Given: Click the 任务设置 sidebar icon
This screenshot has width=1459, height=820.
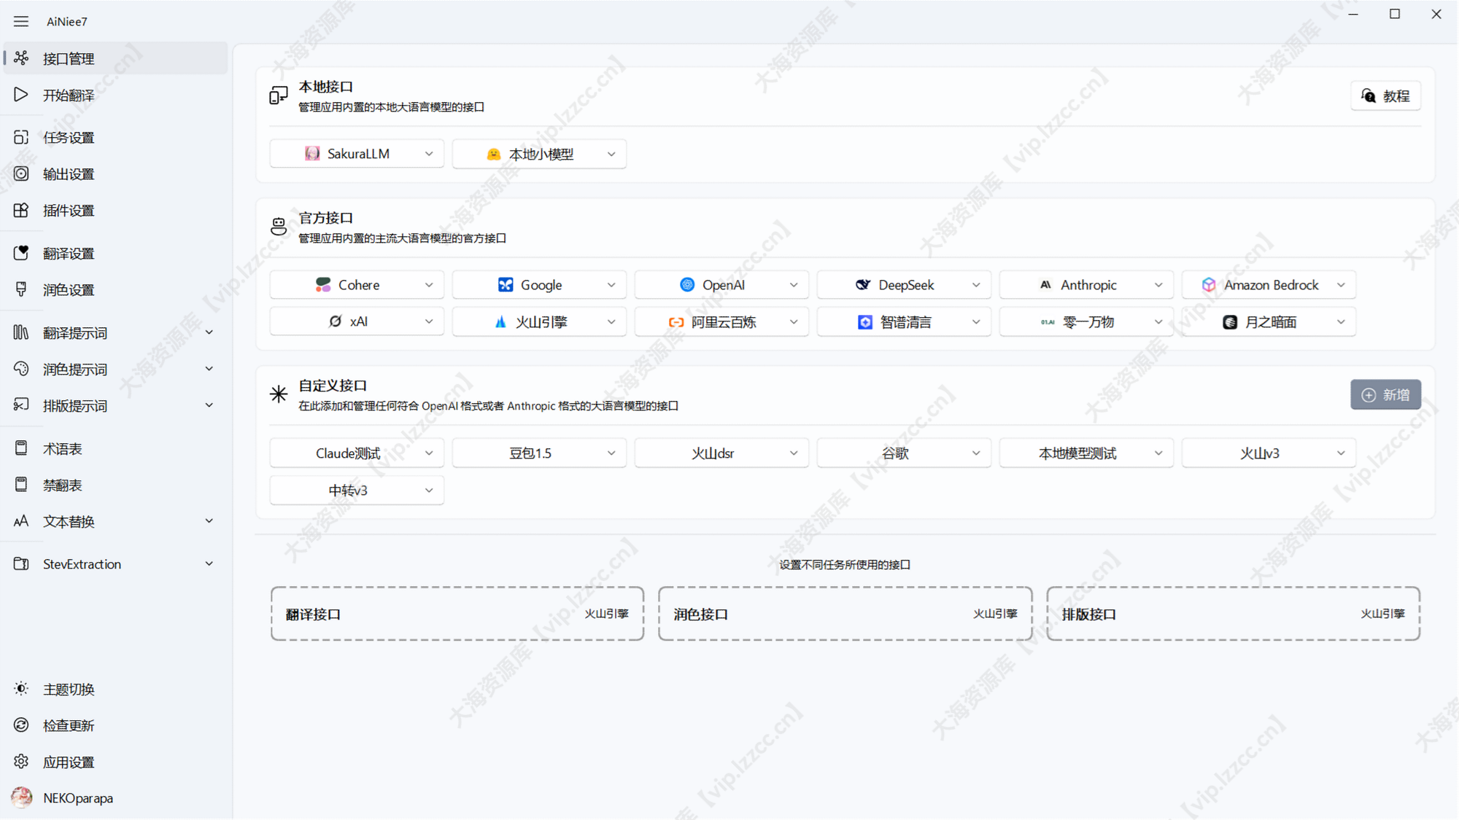Looking at the screenshot, I should [x=21, y=137].
